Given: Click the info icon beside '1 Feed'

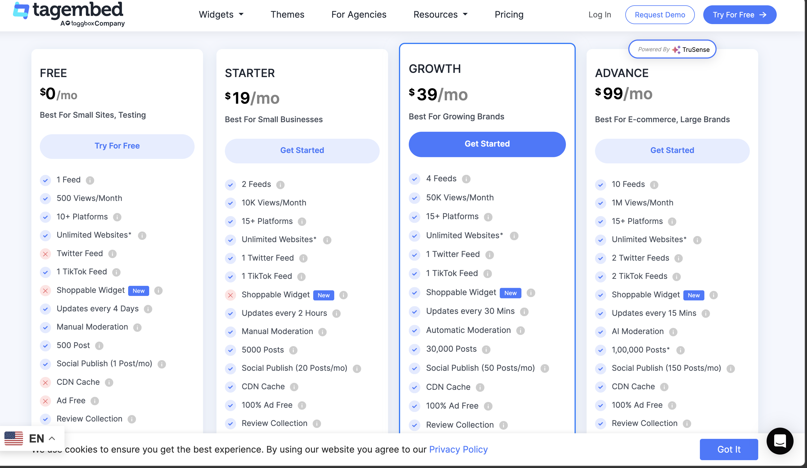Looking at the screenshot, I should [x=90, y=180].
